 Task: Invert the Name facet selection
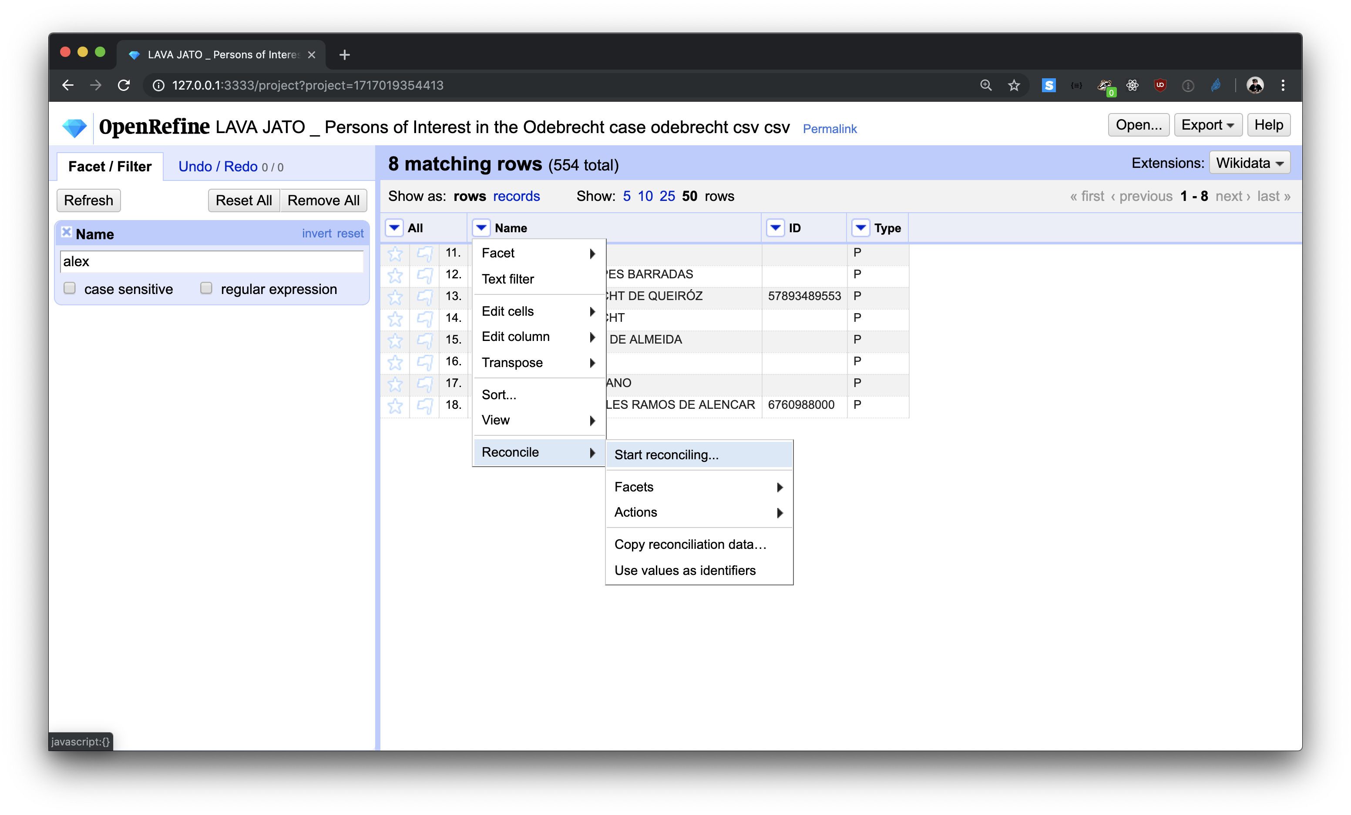[317, 234]
